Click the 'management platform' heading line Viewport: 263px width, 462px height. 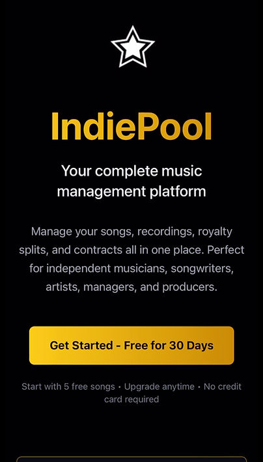click(131, 191)
